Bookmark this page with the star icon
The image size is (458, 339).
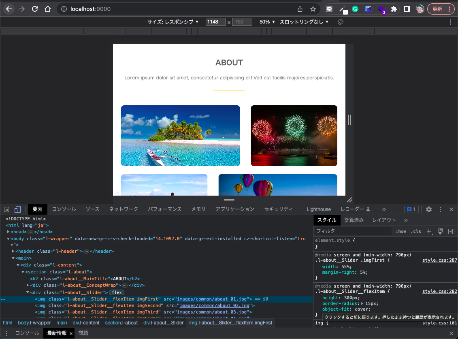313,9
